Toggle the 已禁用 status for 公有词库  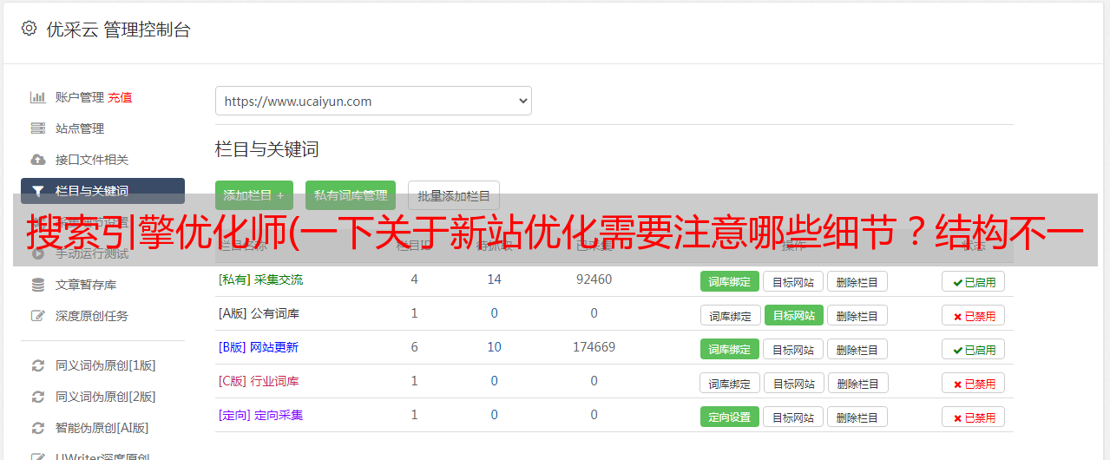[x=974, y=315]
